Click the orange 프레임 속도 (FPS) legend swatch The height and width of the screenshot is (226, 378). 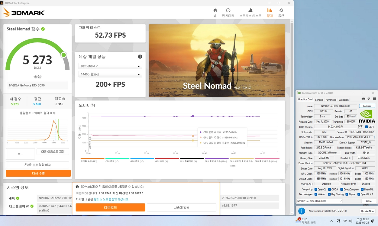pyautogui.click(x=92, y=159)
